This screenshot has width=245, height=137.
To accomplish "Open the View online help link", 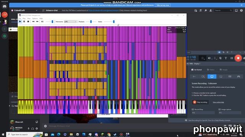I will pos(218,102).
